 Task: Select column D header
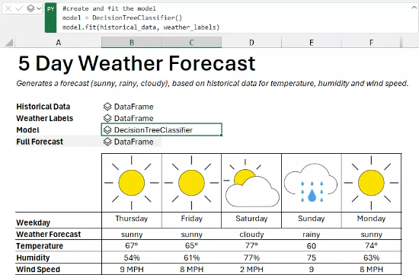coord(251,43)
